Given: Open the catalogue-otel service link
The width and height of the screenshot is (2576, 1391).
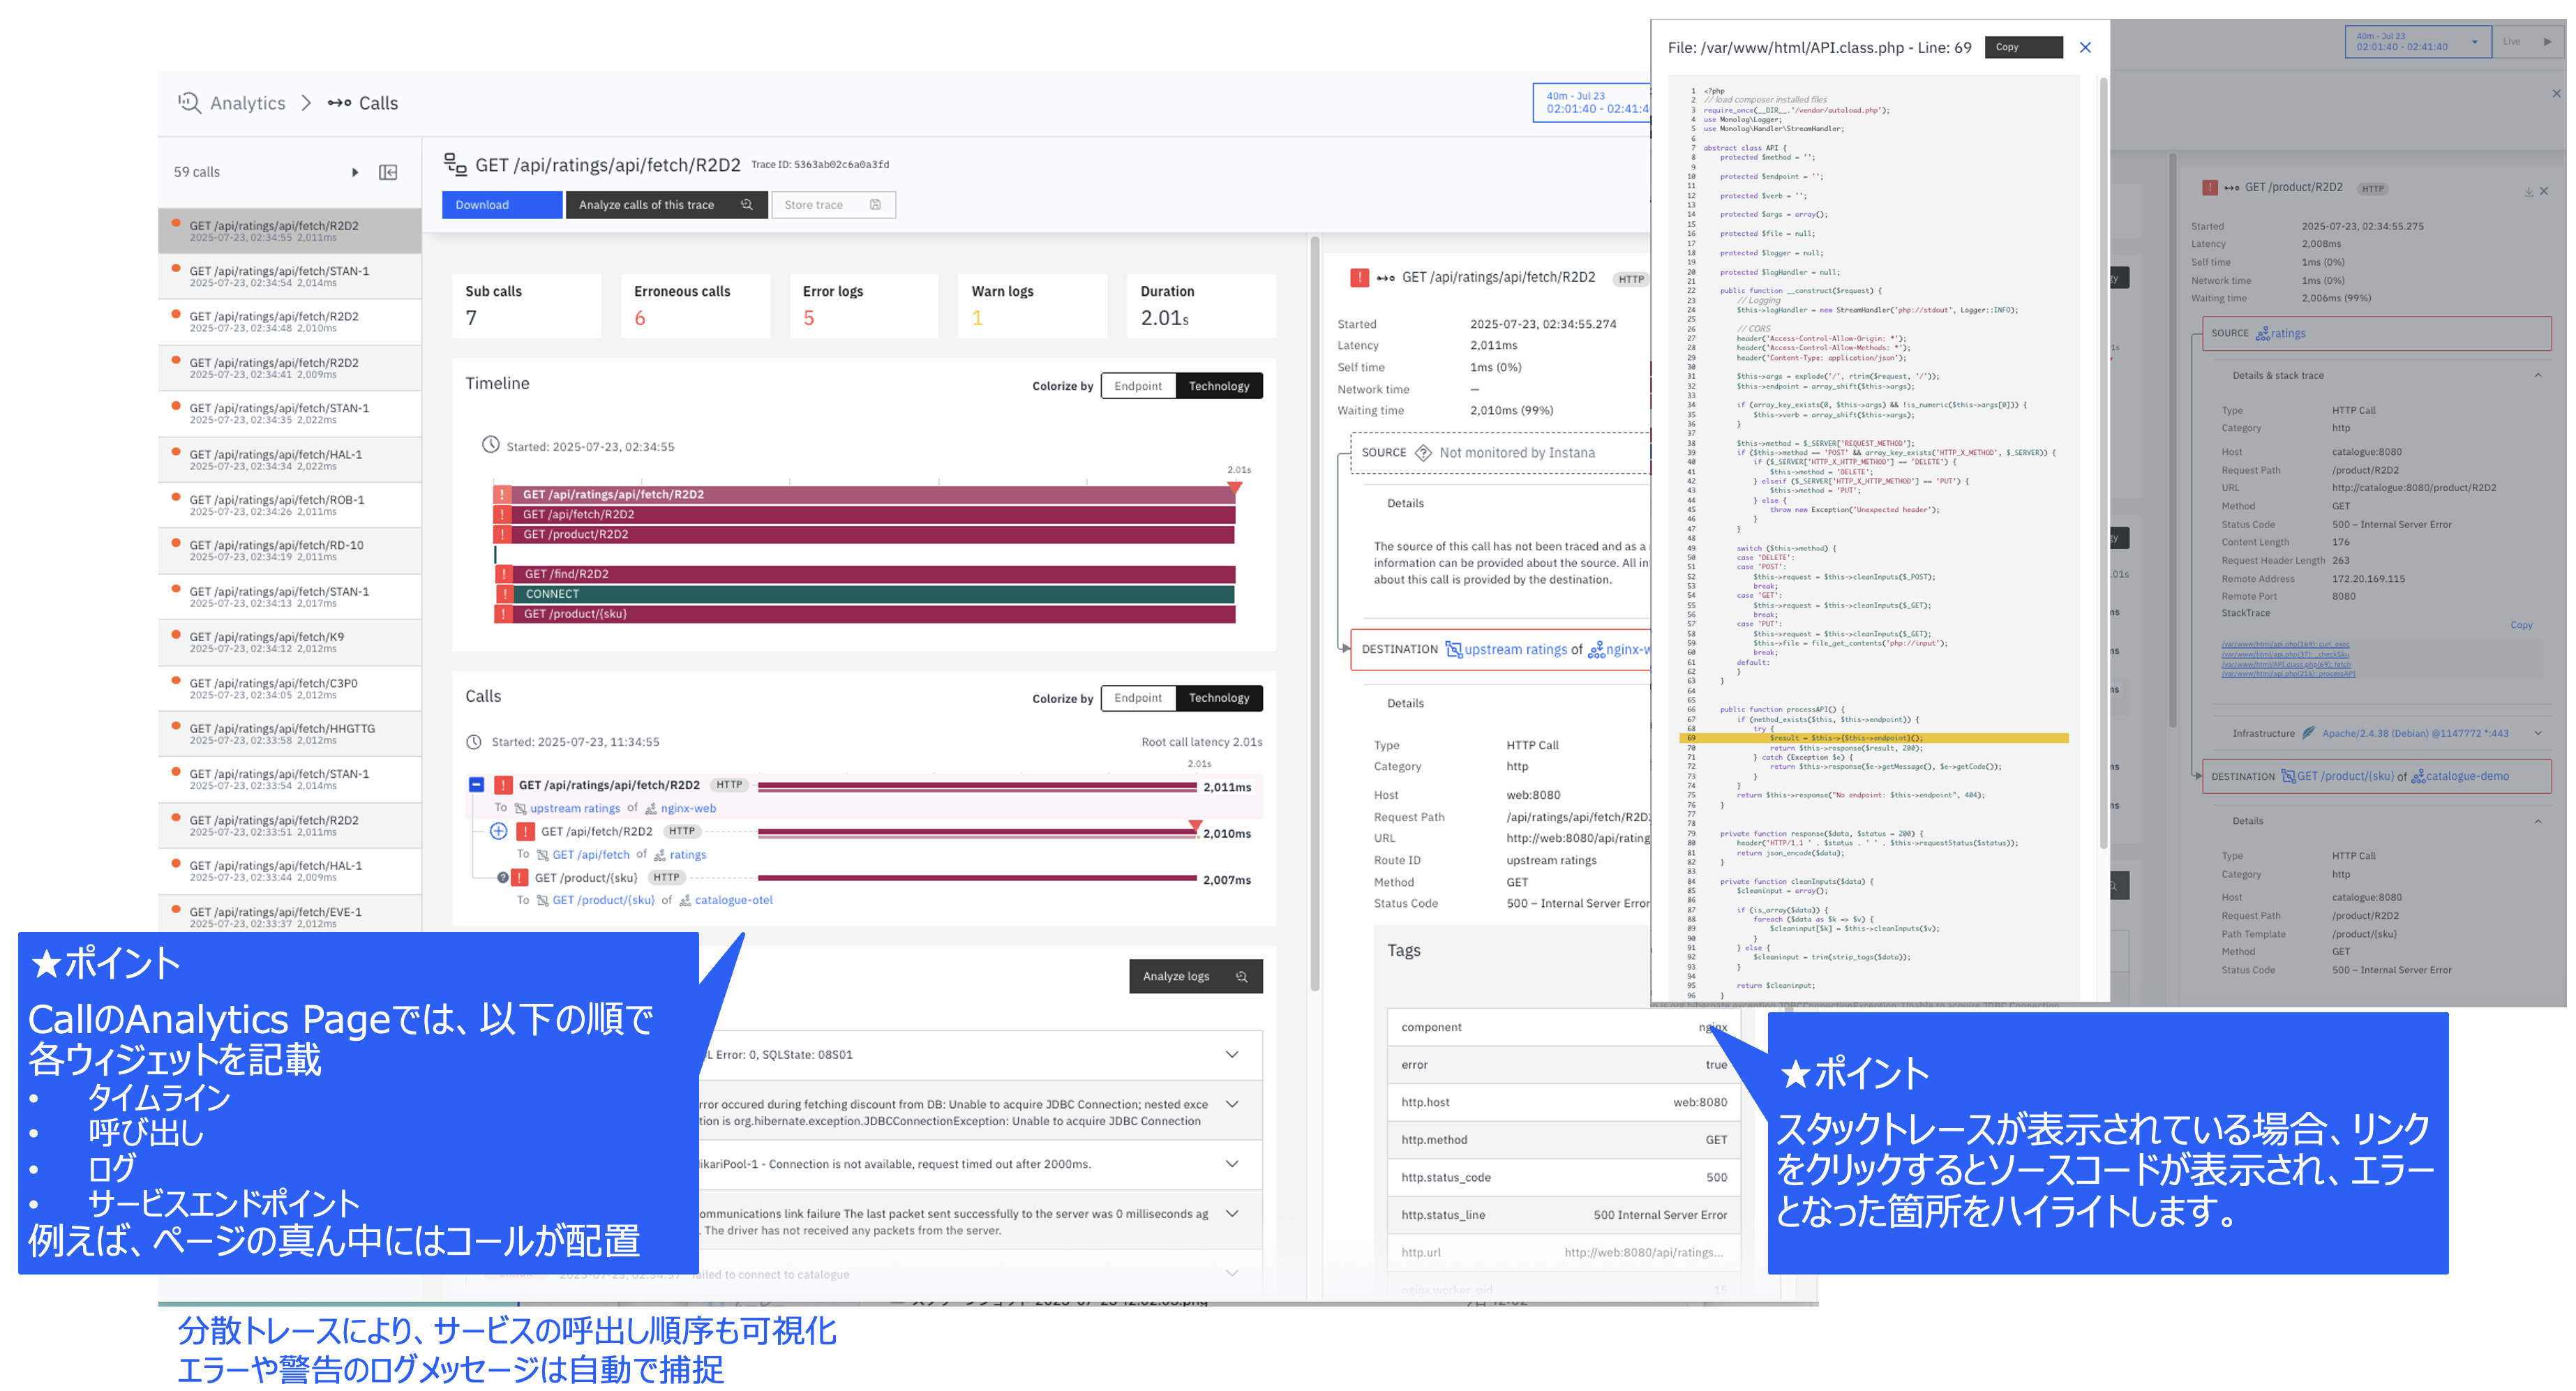Looking at the screenshot, I should 733,900.
